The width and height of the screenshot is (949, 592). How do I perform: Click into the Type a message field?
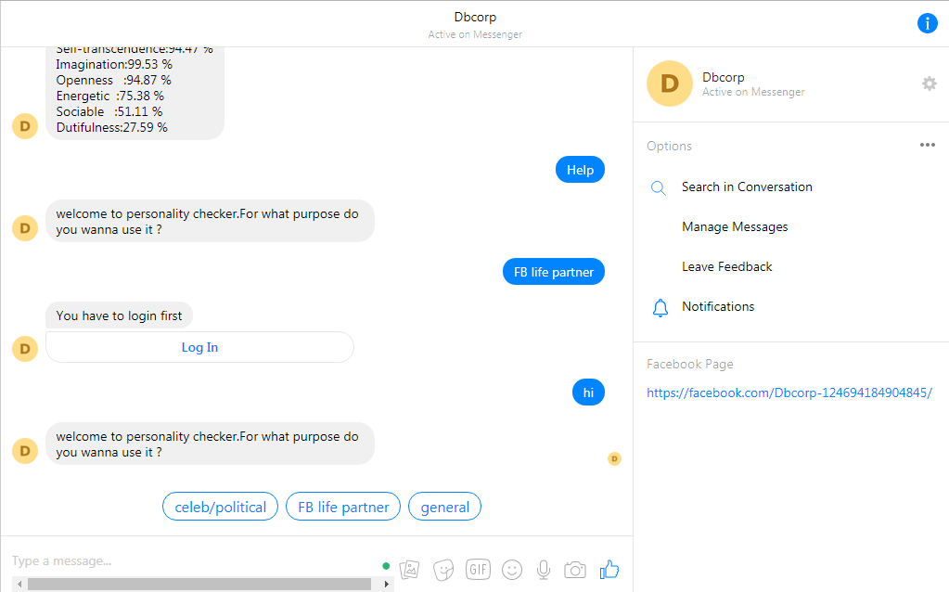[x=194, y=561]
